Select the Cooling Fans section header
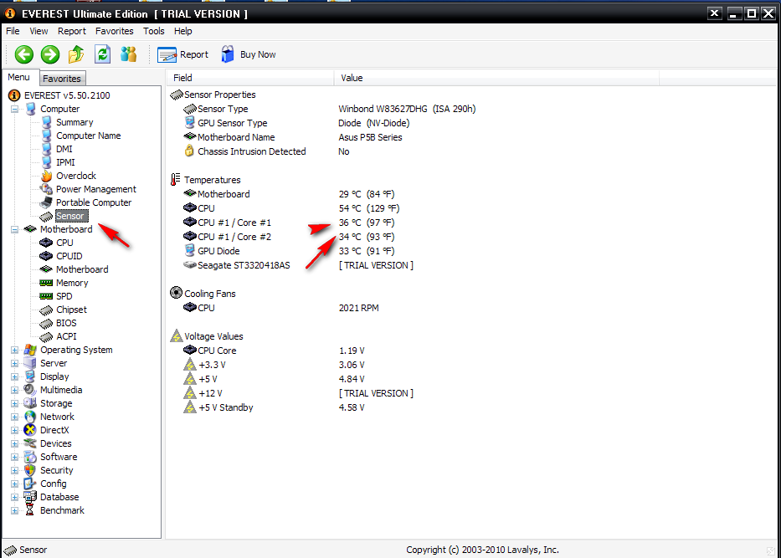781x558 pixels. [x=210, y=294]
